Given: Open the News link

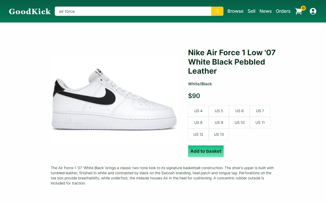Looking at the screenshot, I should click(x=266, y=11).
